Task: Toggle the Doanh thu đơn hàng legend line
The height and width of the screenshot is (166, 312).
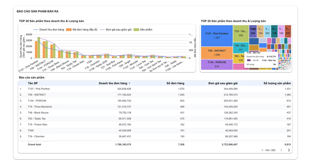Action: [x=49, y=30]
